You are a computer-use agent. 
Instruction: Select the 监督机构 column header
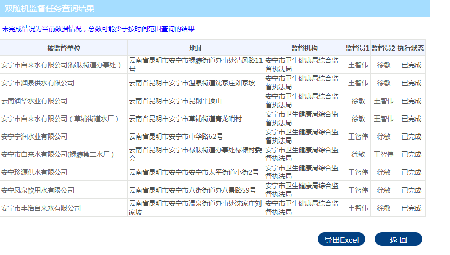[304, 48]
